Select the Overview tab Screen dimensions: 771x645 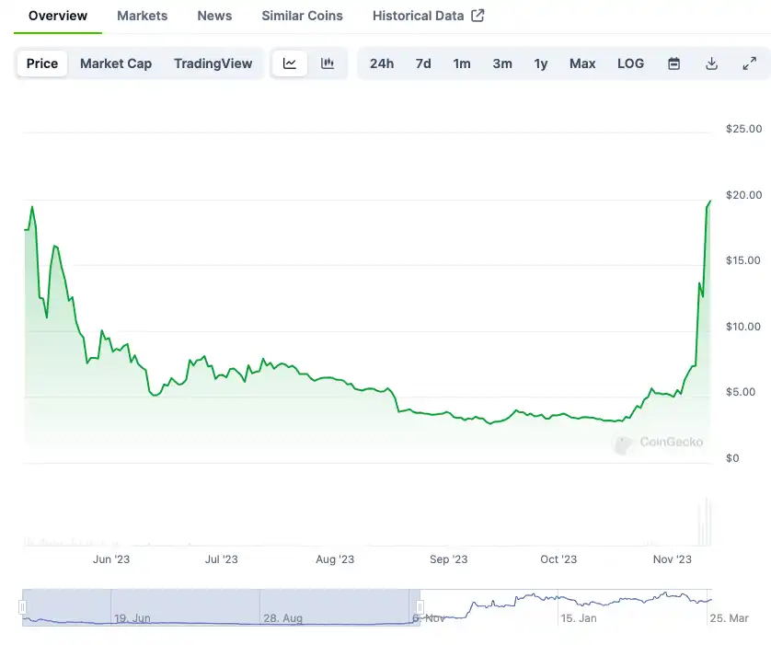58,16
